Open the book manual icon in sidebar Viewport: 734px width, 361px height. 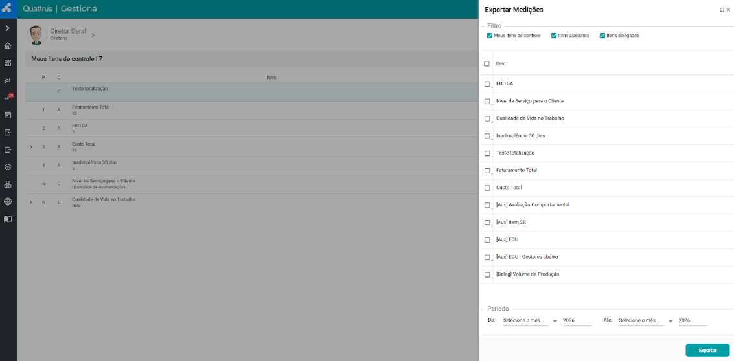8,219
